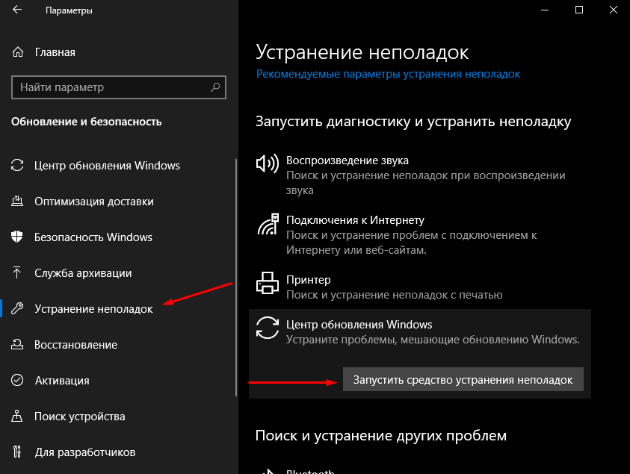Click the locate-device icon beside Поиск устройства

[17, 416]
